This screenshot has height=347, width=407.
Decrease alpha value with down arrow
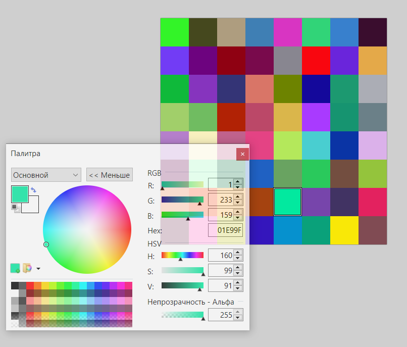point(238,318)
